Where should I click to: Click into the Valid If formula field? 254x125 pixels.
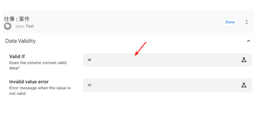point(167,60)
